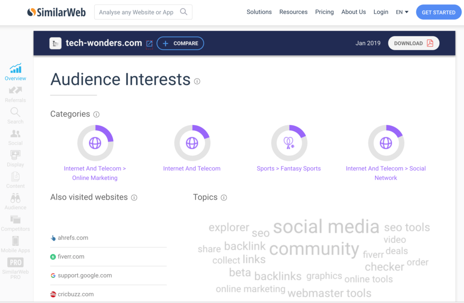Click the SimilarWeb logo
The image size is (464, 303).
pyautogui.click(x=56, y=12)
